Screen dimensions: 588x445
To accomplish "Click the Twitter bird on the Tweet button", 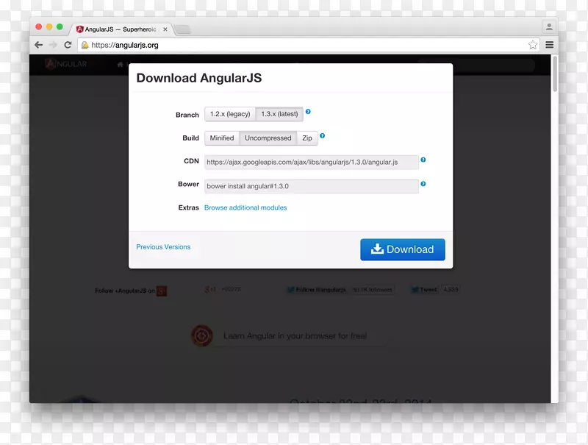I will [x=416, y=290].
